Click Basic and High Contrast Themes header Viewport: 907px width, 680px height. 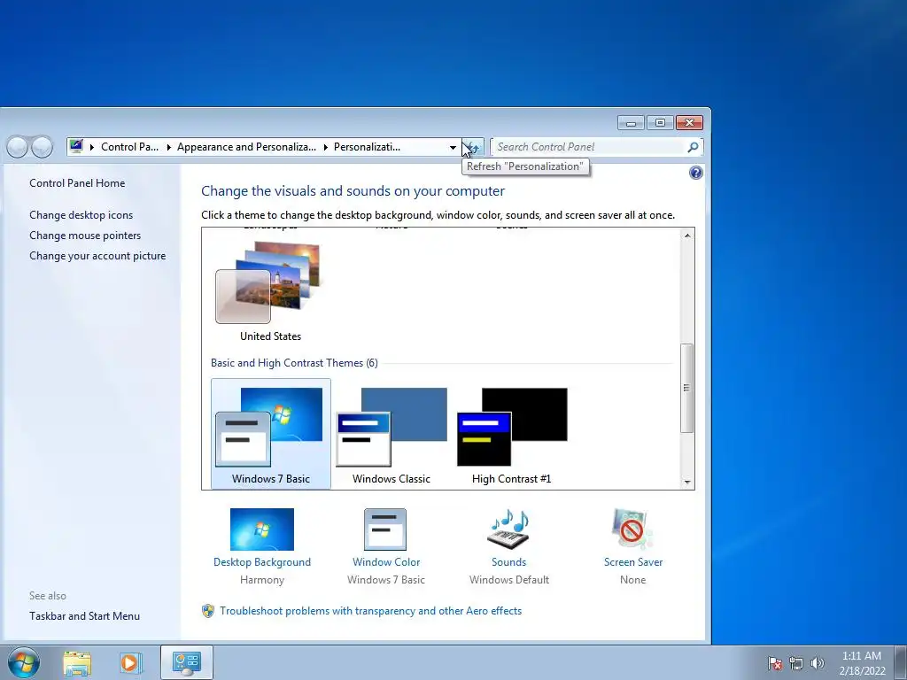pos(294,362)
